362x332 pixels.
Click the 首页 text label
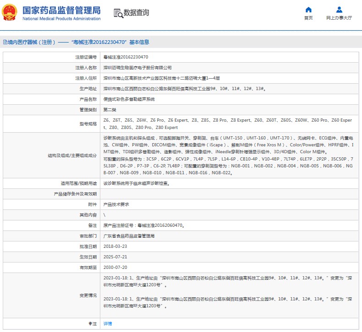pos(308,18)
